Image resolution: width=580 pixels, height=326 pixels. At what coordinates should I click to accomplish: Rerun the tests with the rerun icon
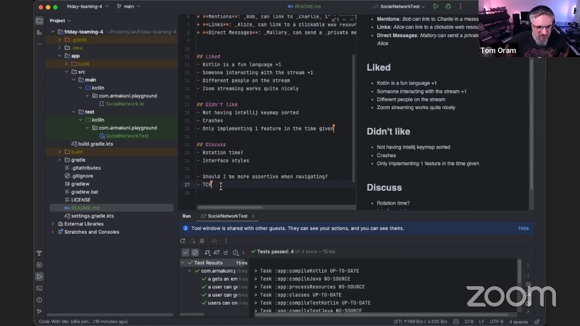tap(183, 241)
